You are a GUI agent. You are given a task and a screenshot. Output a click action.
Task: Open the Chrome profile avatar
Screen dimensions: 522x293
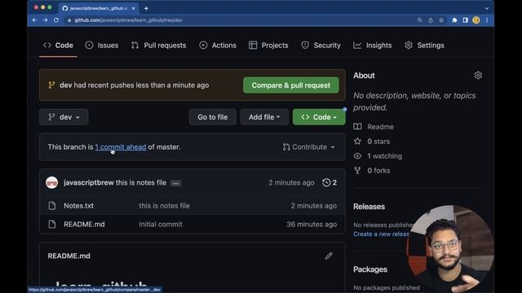pos(476,20)
